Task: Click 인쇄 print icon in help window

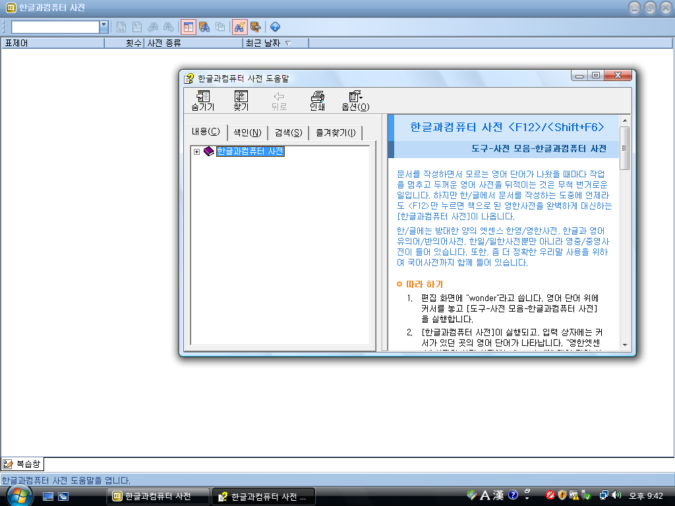Action: tap(317, 101)
